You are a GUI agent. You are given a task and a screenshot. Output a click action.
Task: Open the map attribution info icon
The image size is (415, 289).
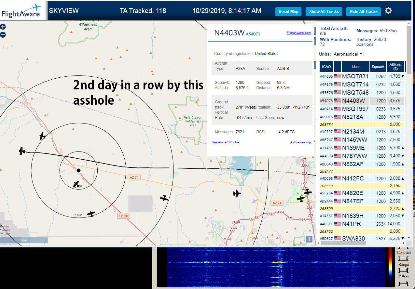(309, 239)
